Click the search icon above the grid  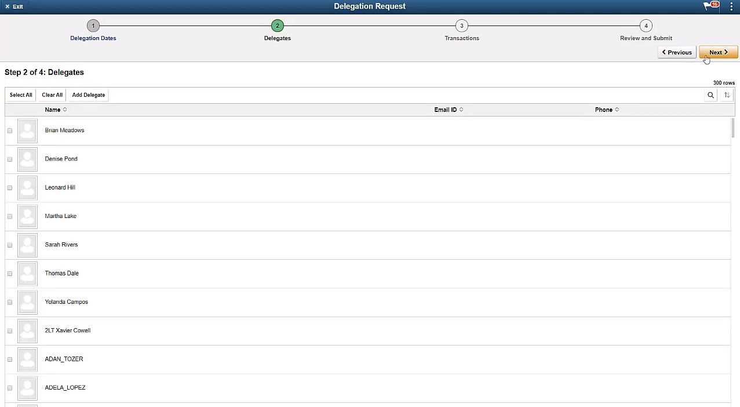pyautogui.click(x=710, y=95)
